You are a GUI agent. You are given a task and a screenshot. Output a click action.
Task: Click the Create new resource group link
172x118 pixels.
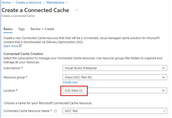pyautogui.click(x=70, y=82)
